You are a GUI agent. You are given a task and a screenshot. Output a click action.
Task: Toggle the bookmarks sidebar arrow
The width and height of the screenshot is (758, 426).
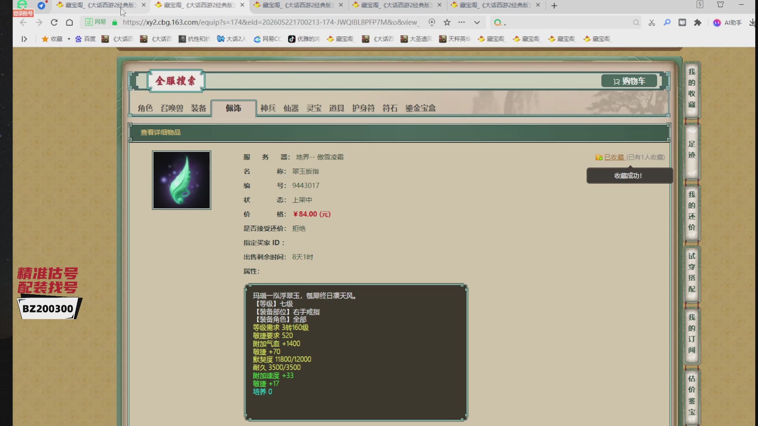click(24, 39)
